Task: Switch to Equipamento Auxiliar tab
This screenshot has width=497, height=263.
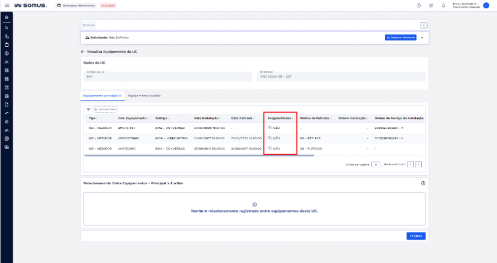Action: 144,95
